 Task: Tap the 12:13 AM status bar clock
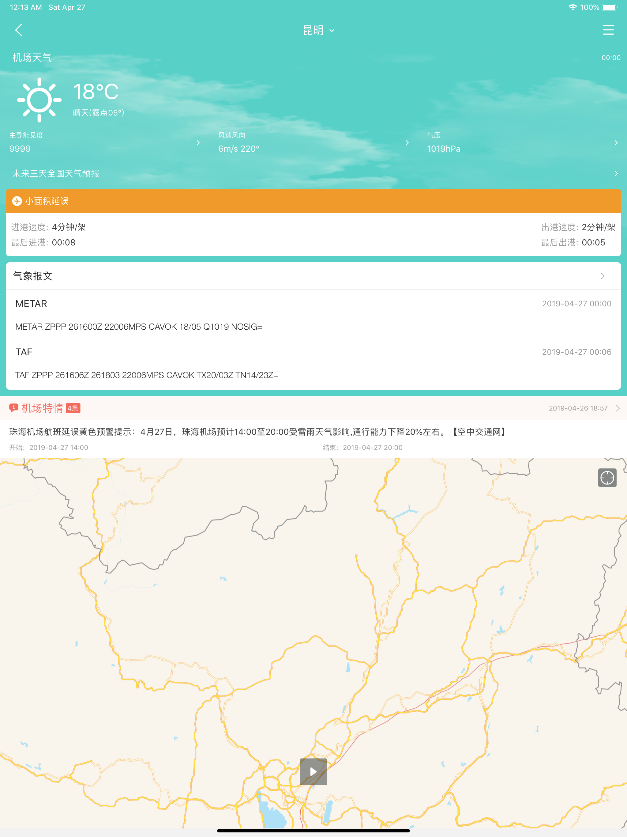(x=26, y=7)
